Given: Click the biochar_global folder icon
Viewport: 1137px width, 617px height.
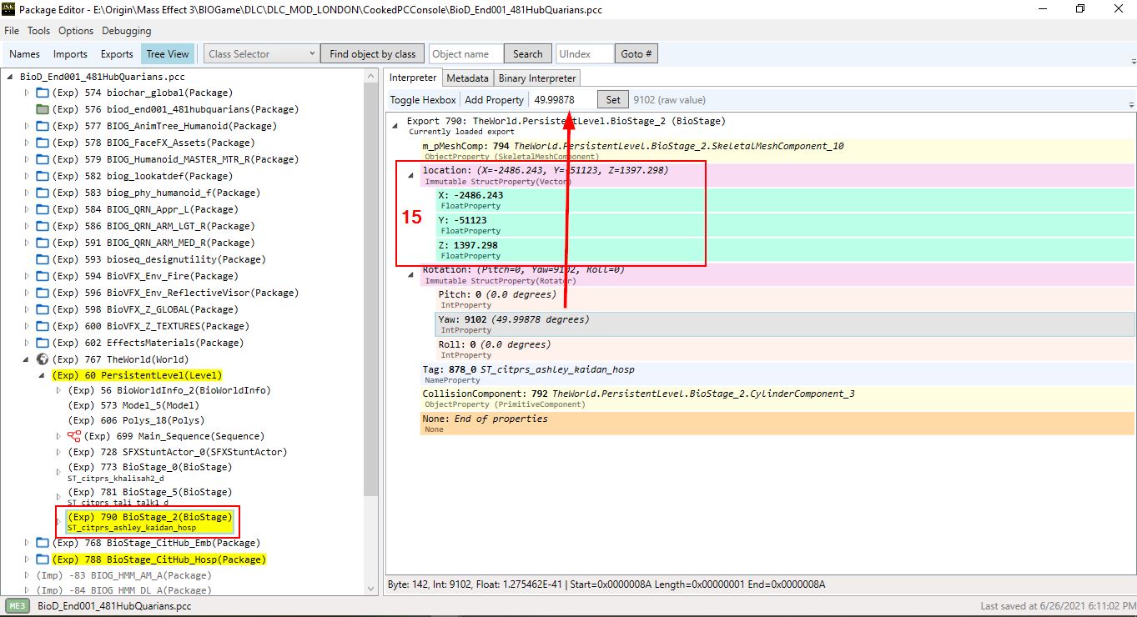Looking at the screenshot, I should tap(43, 93).
